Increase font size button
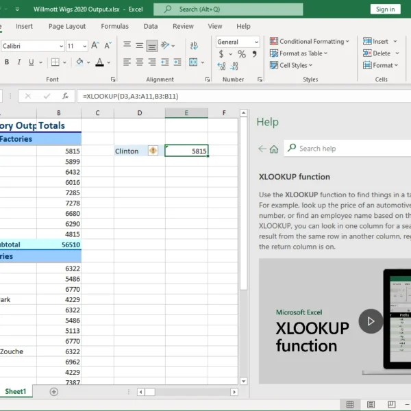Screen dimensions: 411x411 [x=95, y=46]
